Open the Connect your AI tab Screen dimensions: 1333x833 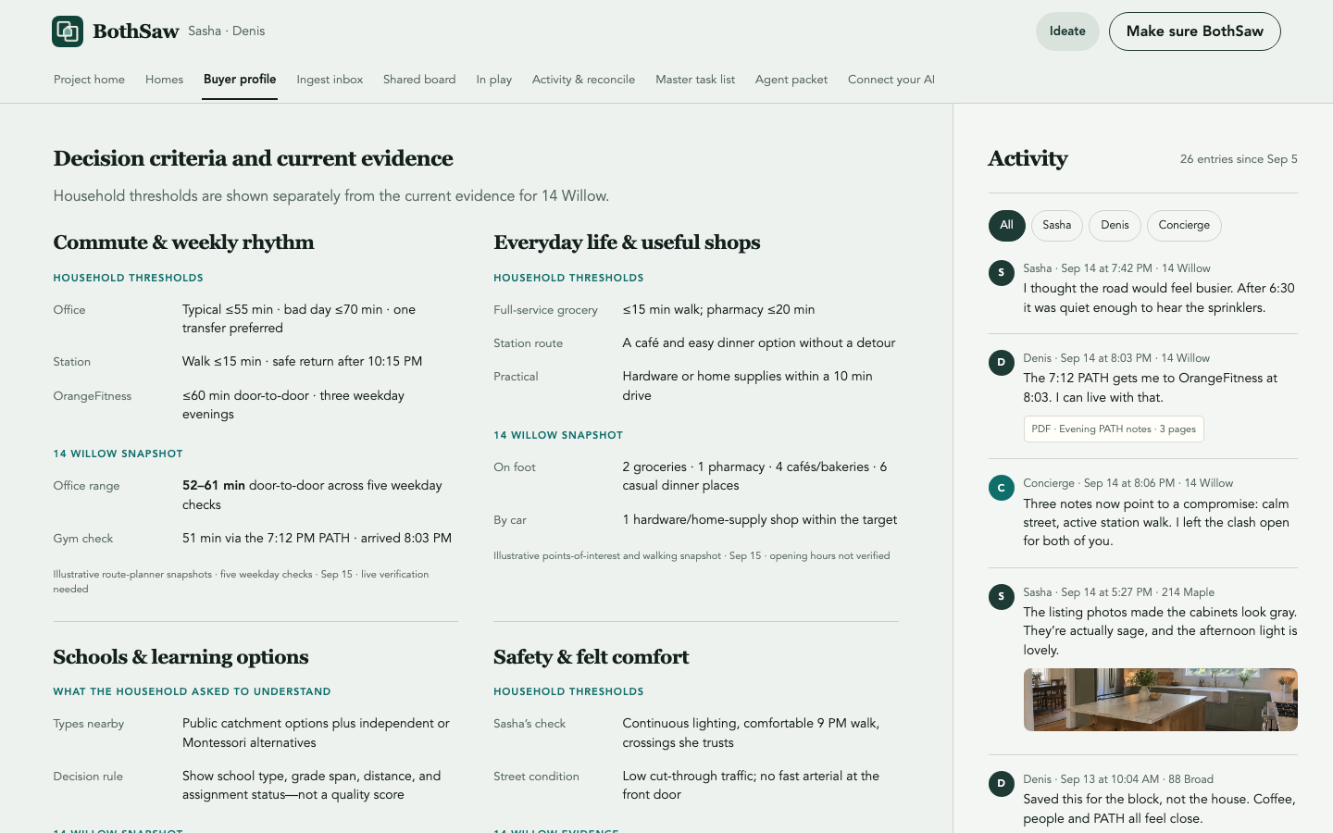(x=891, y=80)
